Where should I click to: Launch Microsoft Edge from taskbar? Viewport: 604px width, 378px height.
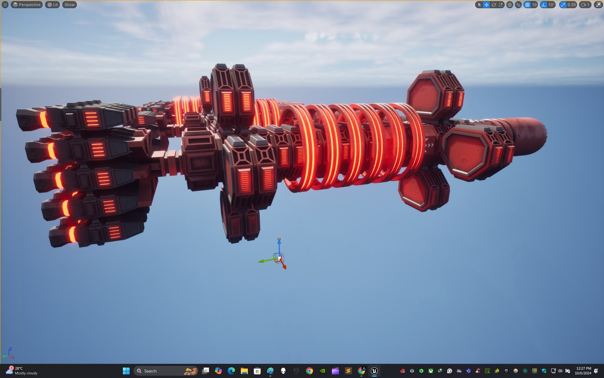(231, 371)
